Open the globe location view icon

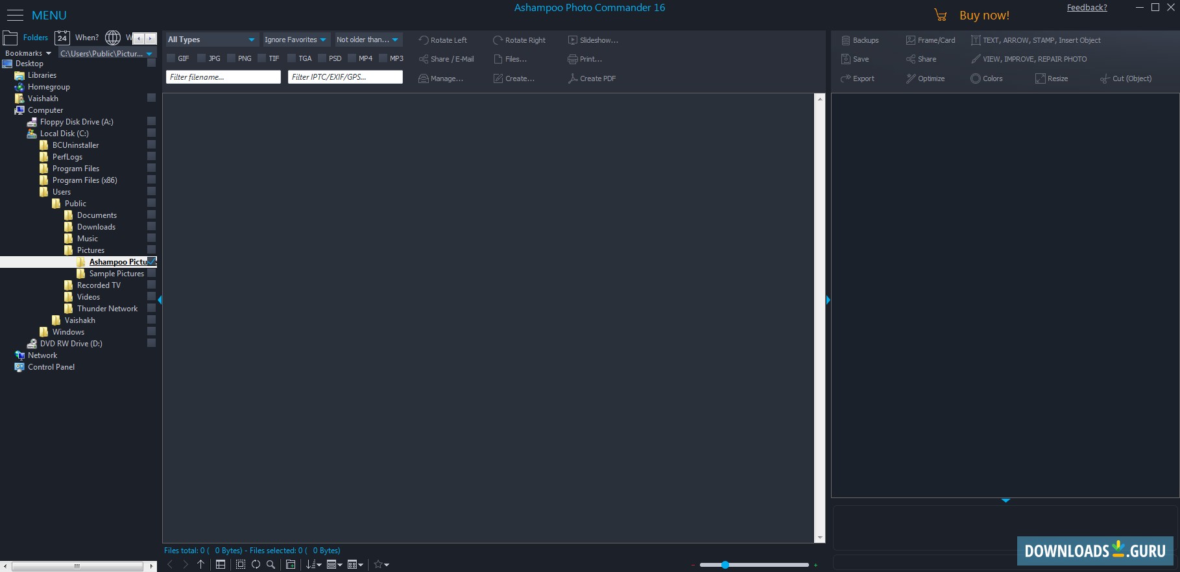(x=113, y=38)
